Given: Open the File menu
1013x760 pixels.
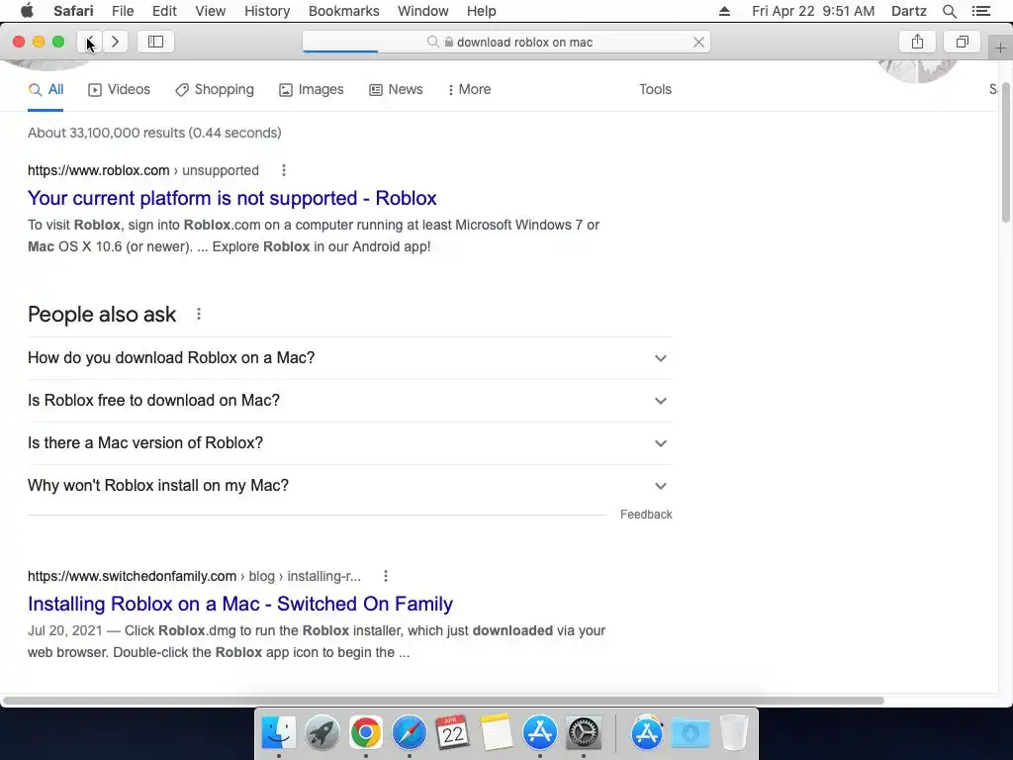Looking at the screenshot, I should click(122, 11).
